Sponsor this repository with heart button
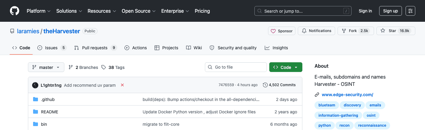Image resolution: width=425 pixels, height=130 pixels. [x=282, y=31]
